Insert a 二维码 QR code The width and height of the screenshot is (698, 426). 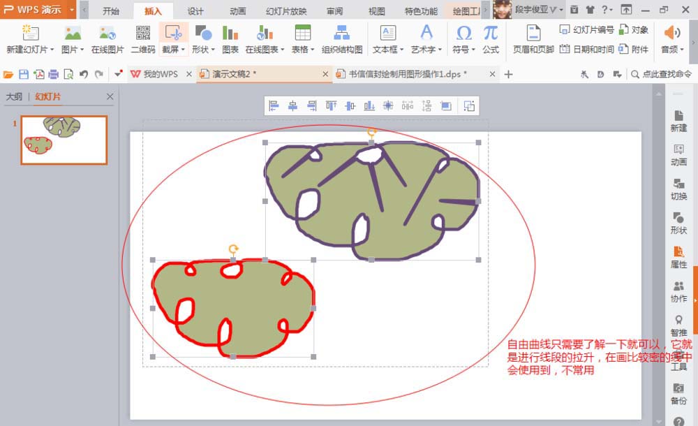pyautogui.click(x=142, y=38)
